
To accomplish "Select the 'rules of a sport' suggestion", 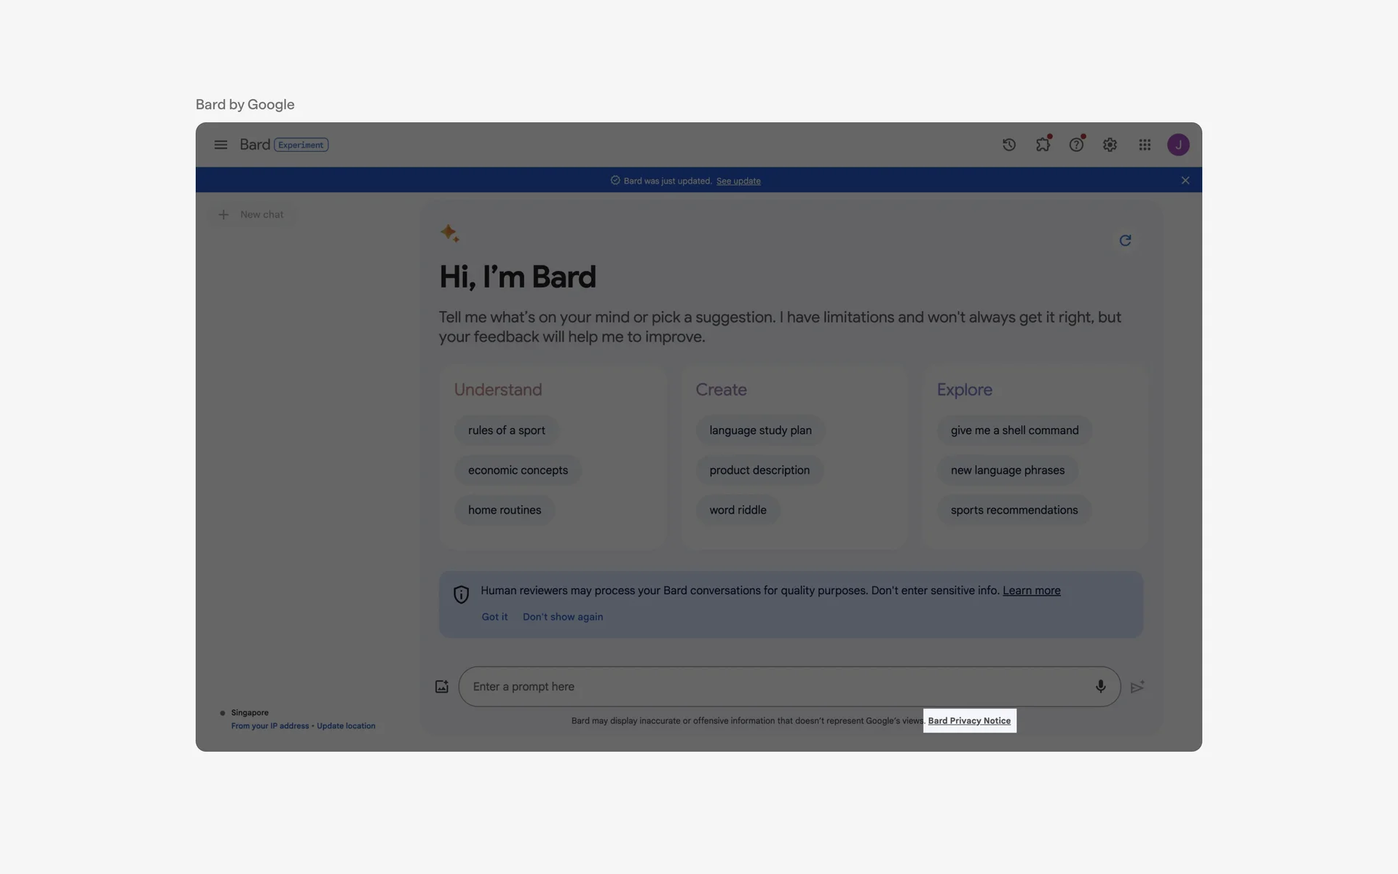I will point(505,430).
